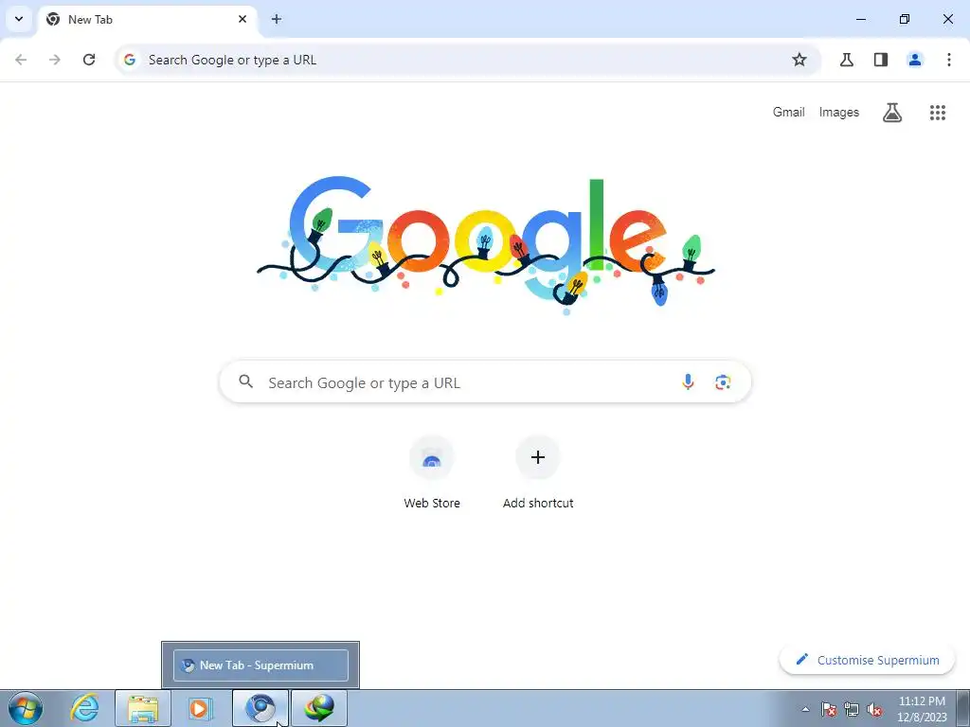Image resolution: width=970 pixels, height=727 pixels.
Task: Open the Images link
Action: tap(839, 112)
